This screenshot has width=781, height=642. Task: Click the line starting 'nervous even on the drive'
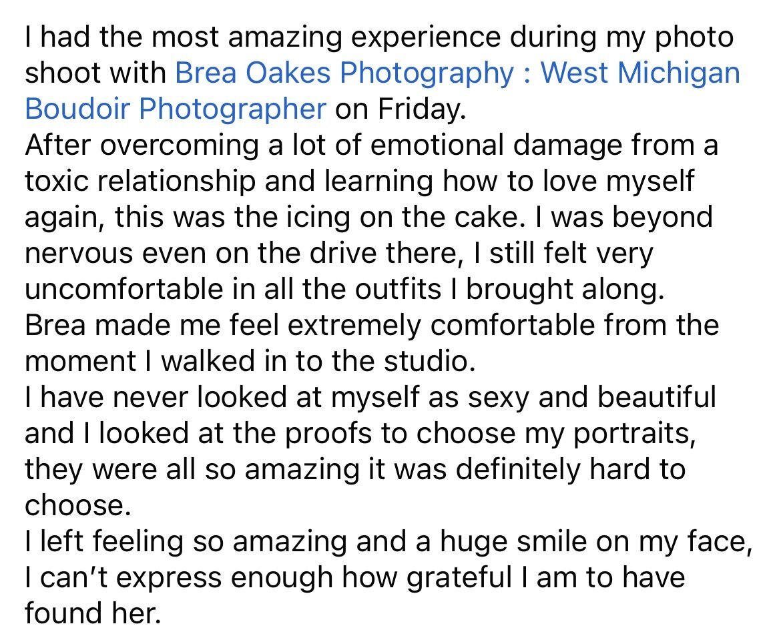338,253
